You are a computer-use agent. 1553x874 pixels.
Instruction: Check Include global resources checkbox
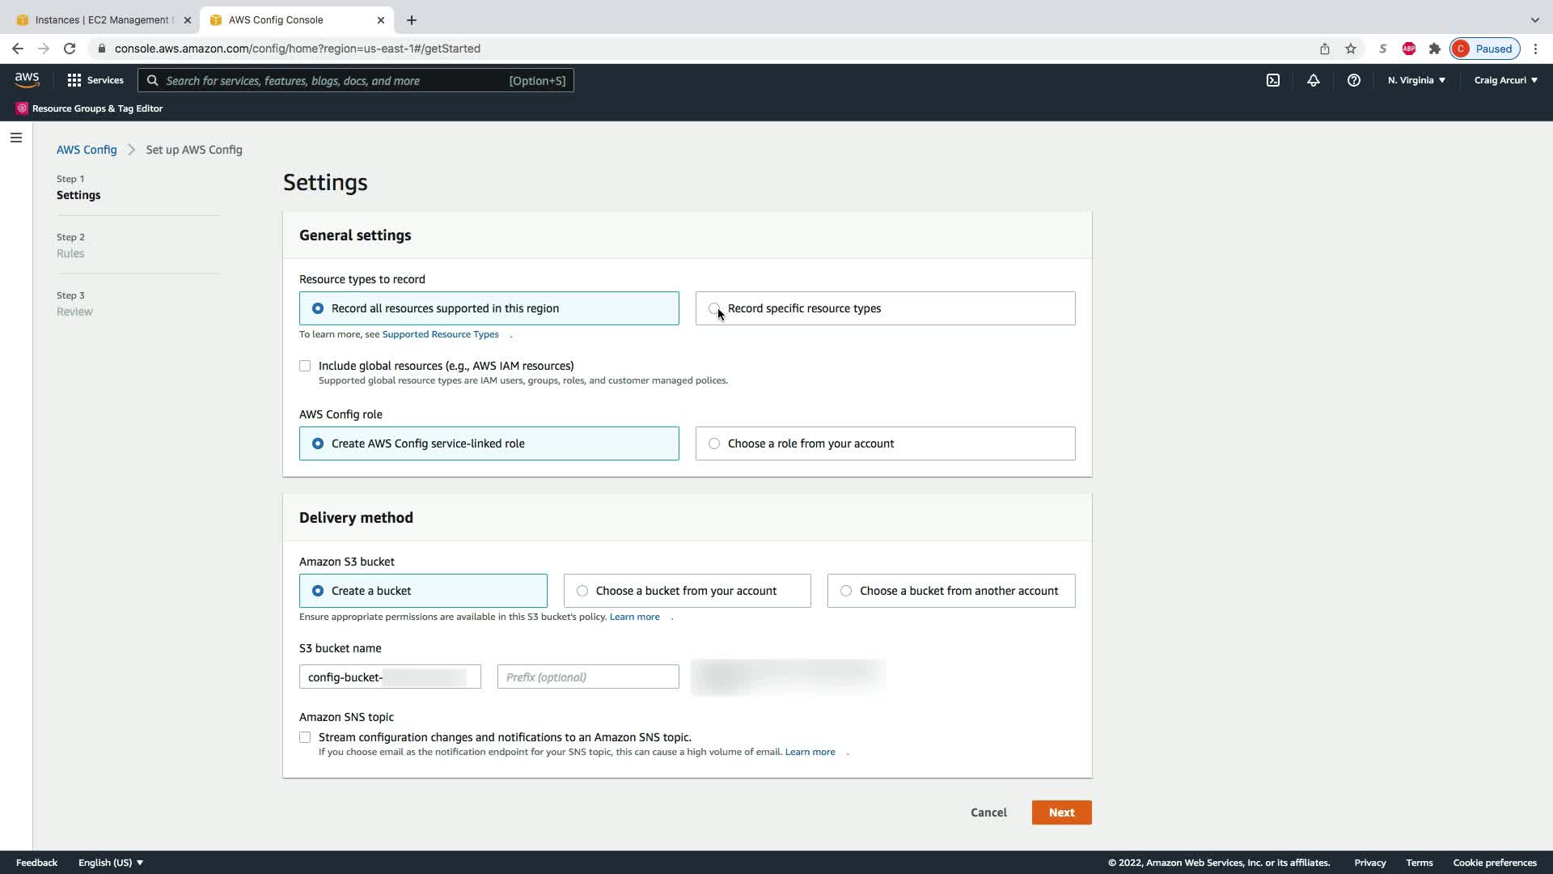coord(305,366)
